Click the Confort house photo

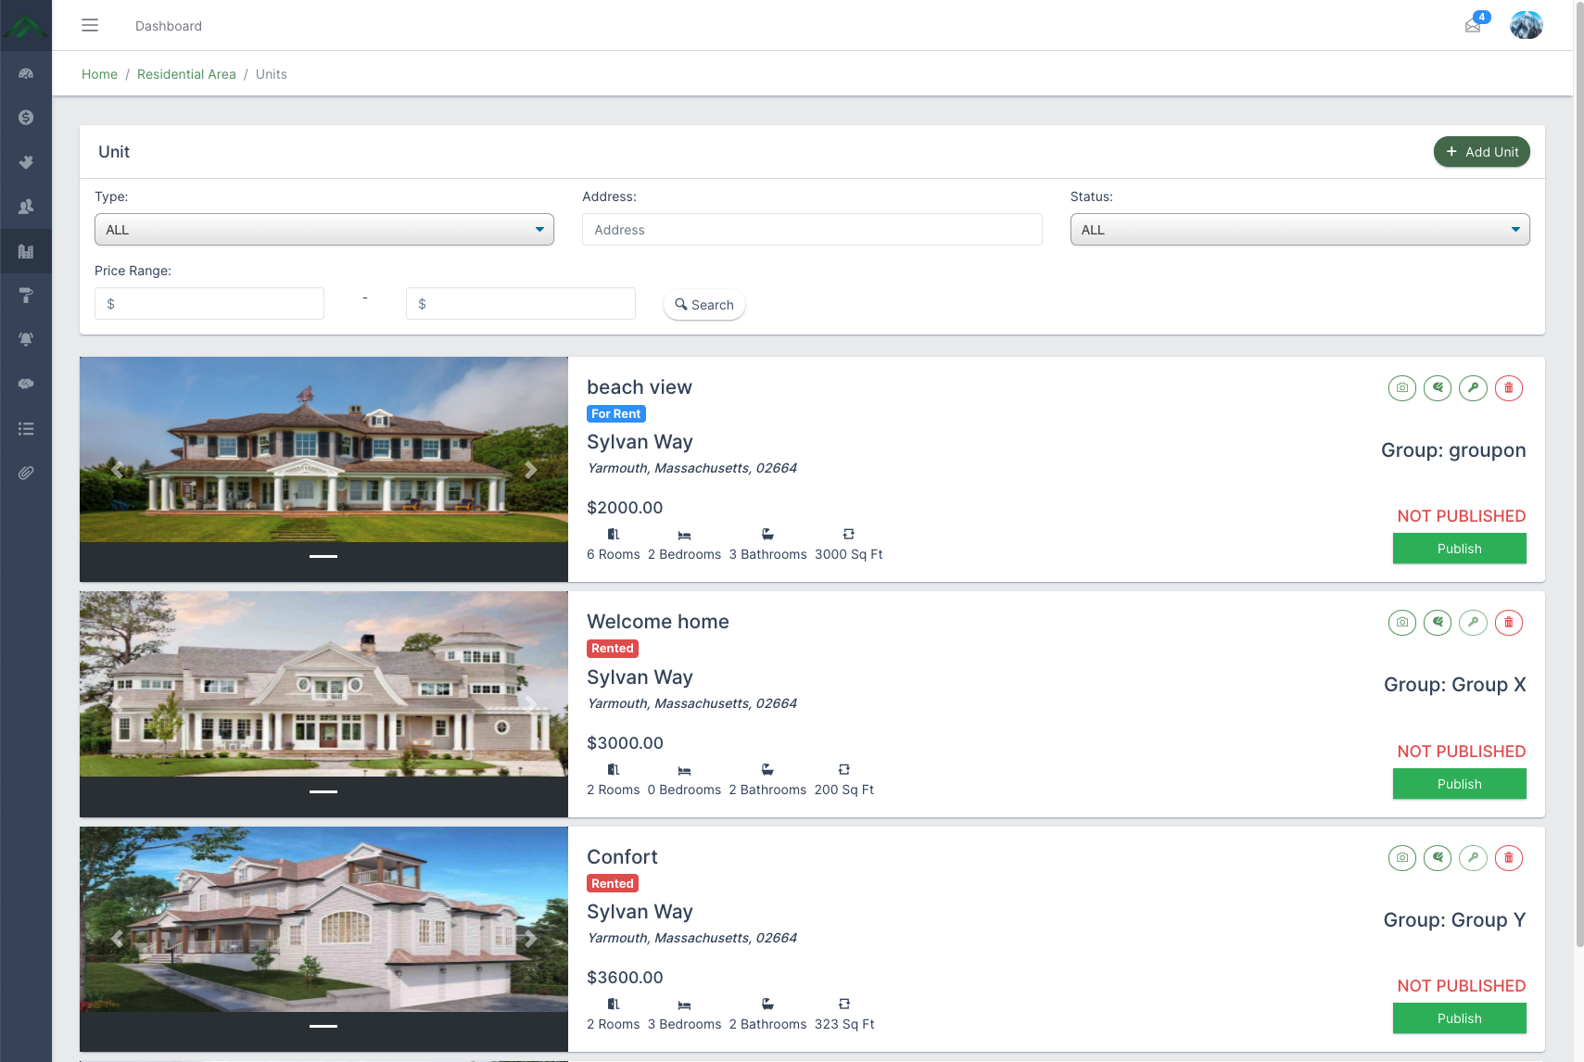coord(323,919)
